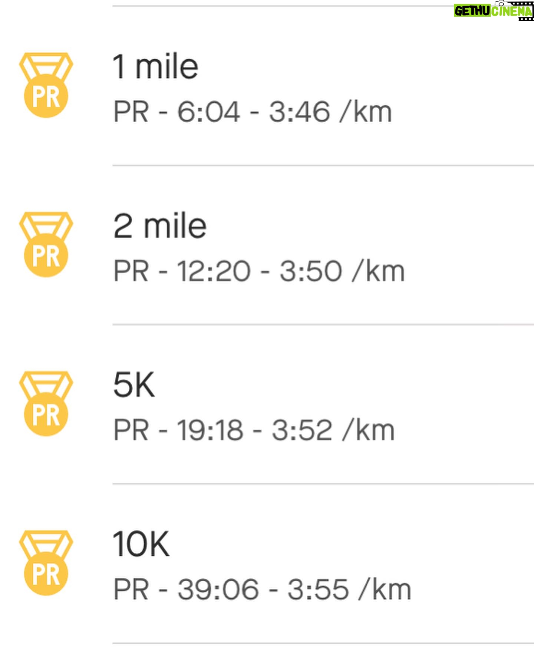Click the PR text preceding 6:04

(x=131, y=112)
